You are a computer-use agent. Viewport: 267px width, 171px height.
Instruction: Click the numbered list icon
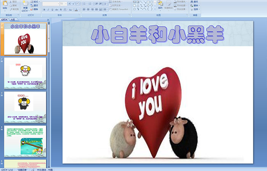coord(90,4)
